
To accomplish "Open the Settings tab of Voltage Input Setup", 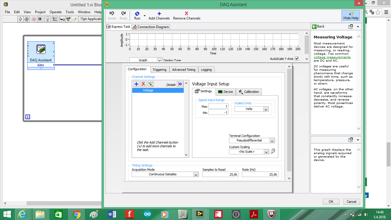I will click(204, 91).
